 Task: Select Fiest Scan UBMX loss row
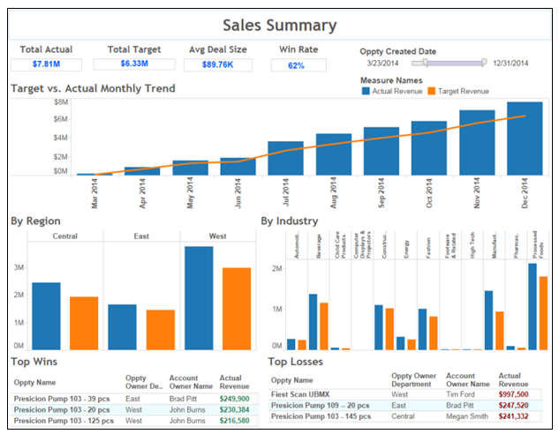click(x=405, y=394)
